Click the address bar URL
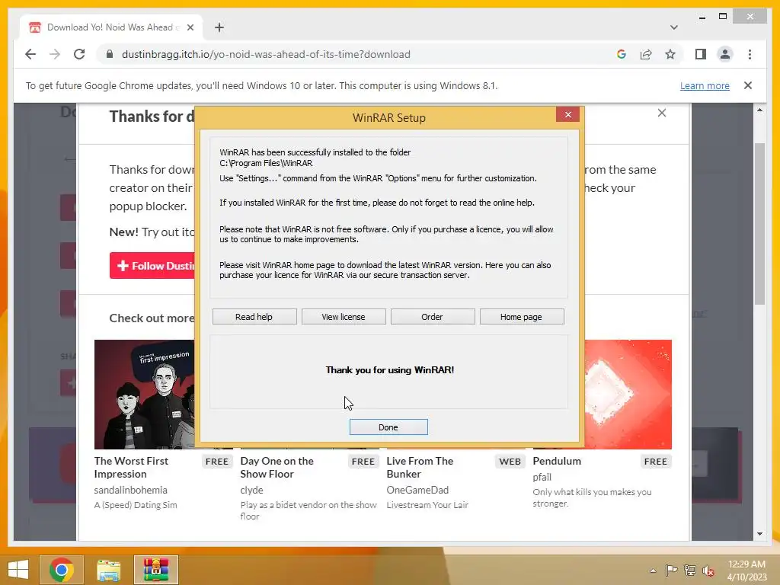Viewport: 780px width, 585px height. pyautogui.click(x=266, y=54)
